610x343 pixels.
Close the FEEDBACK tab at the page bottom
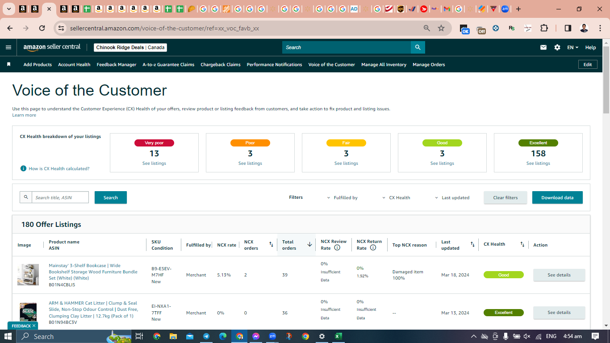[34, 326]
